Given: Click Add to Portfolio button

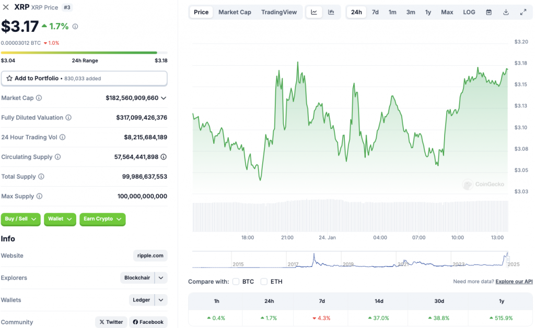Looking at the screenshot, I should tap(84, 78).
